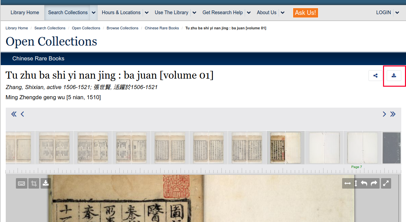This screenshot has height=222, width=406.
Task: Rotate the page image right
Action: point(374,183)
